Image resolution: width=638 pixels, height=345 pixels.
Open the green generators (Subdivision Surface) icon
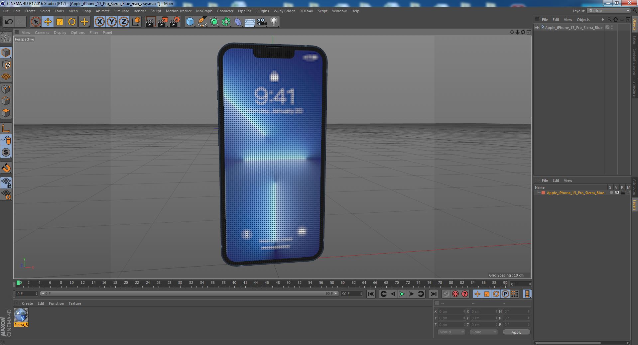(214, 22)
